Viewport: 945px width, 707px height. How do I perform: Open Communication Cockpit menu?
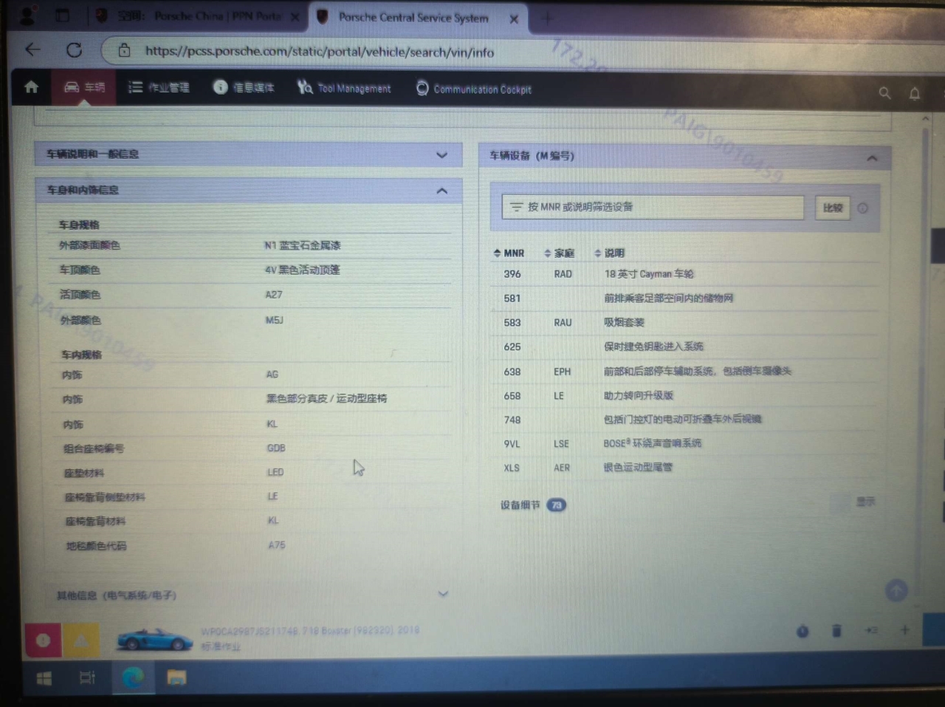click(x=473, y=89)
